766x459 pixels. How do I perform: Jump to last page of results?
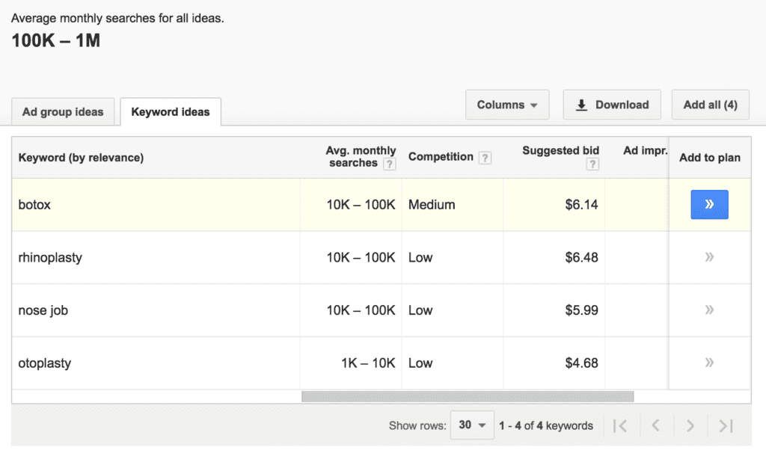725,425
